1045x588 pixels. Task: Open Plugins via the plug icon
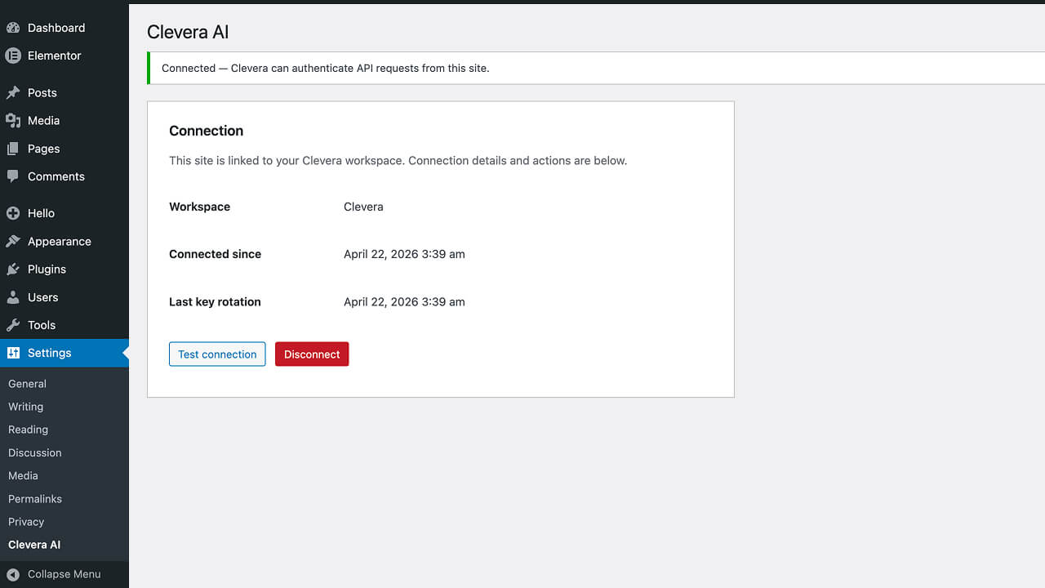(14, 269)
